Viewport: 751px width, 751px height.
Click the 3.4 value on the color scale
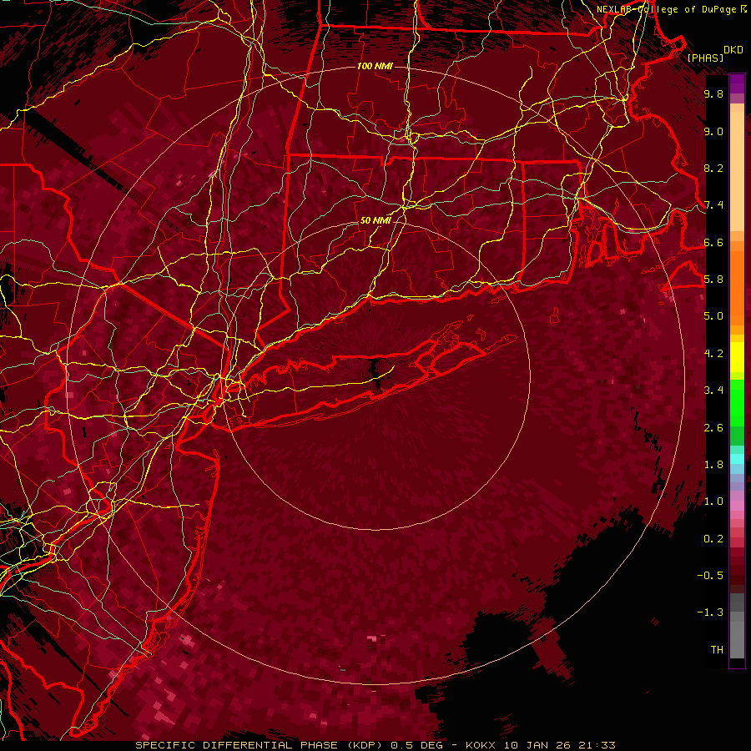713,391
